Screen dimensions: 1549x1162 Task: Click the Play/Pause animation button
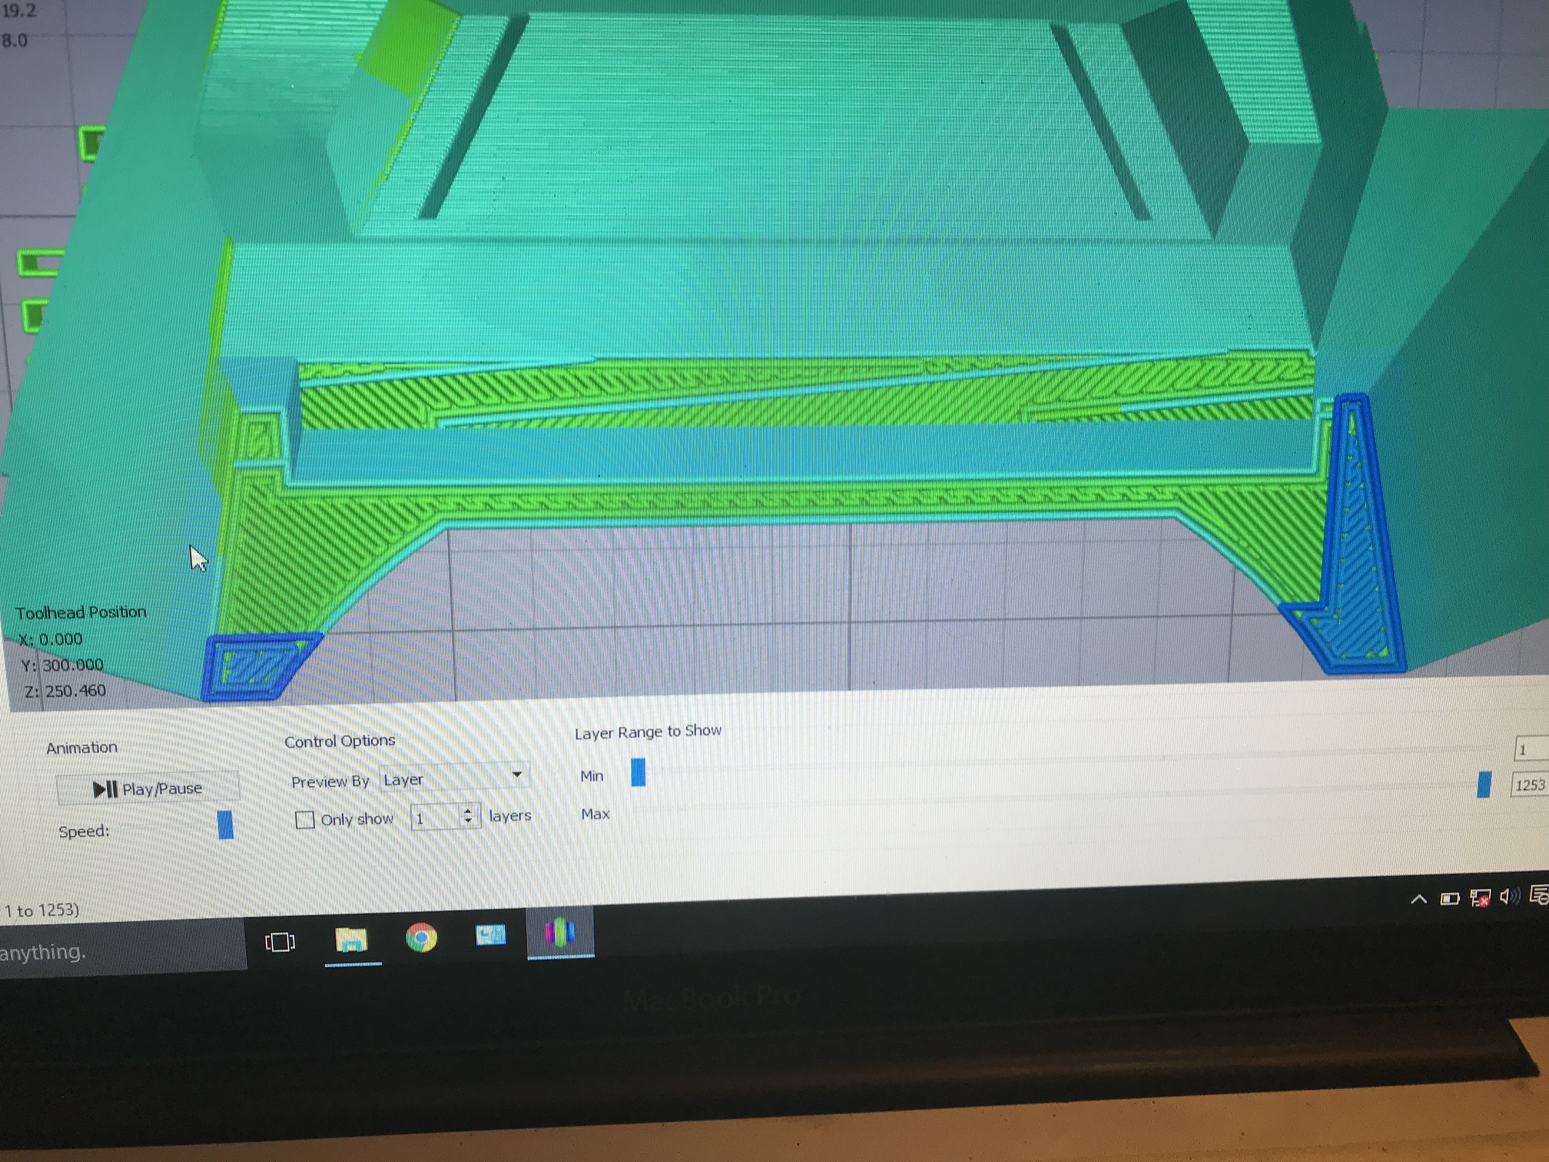point(147,788)
